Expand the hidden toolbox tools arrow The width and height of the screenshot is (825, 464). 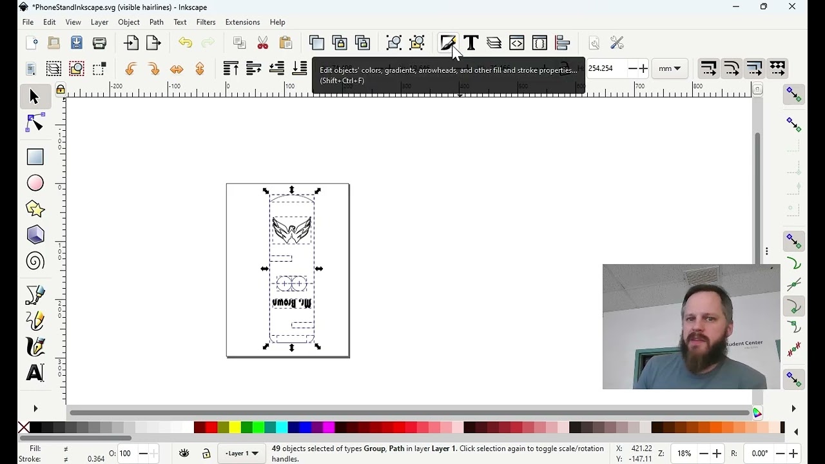[x=35, y=409]
